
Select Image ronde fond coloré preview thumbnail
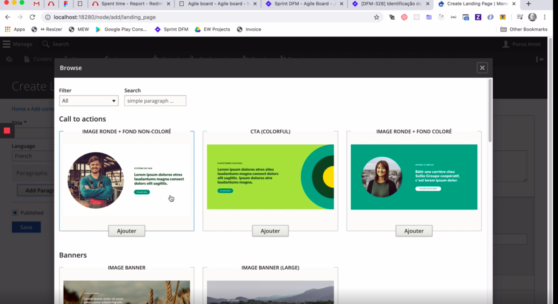(x=414, y=177)
